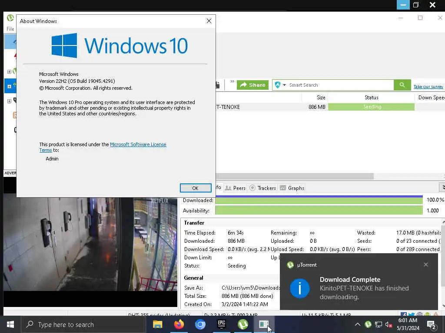Click the Twitter icon in the µTorrent status bar

tap(412, 314)
